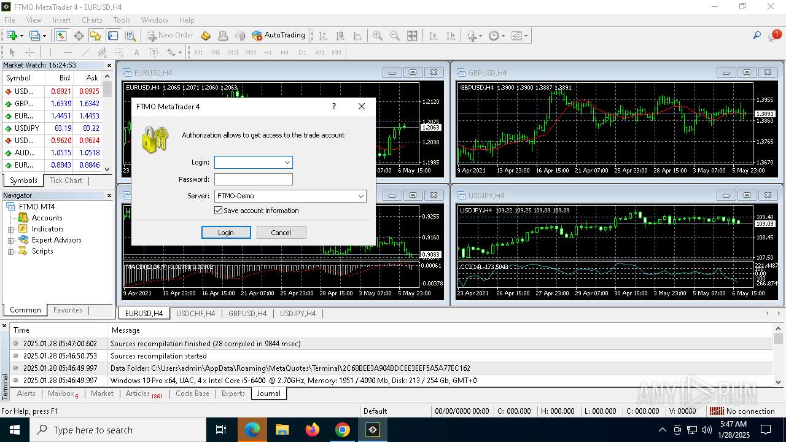The height and width of the screenshot is (442, 786).
Task: Switch to bar chart icon
Action: (x=322, y=36)
